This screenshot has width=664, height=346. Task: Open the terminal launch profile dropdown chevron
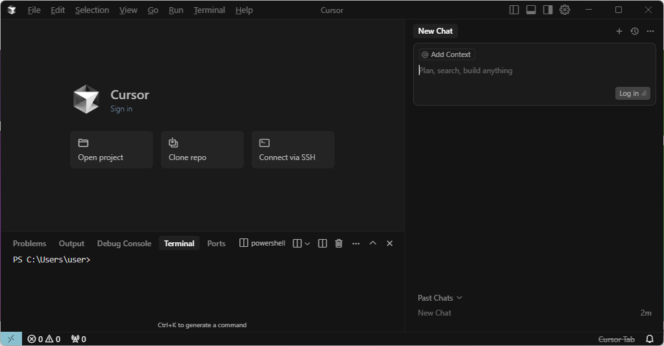pos(307,244)
